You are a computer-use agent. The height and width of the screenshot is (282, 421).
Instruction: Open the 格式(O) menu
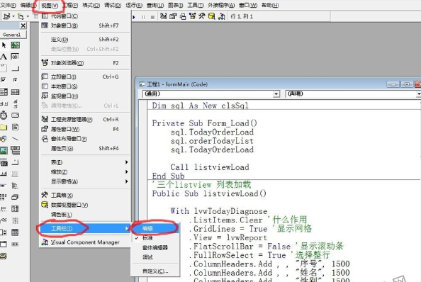[x=91, y=5]
